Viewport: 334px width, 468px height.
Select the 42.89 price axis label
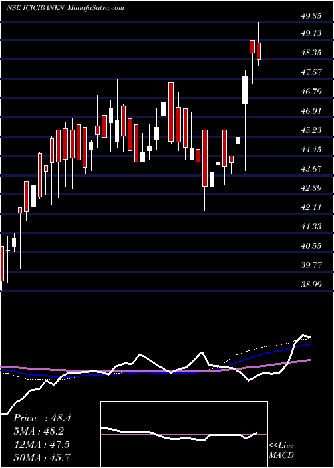tap(311, 188)
